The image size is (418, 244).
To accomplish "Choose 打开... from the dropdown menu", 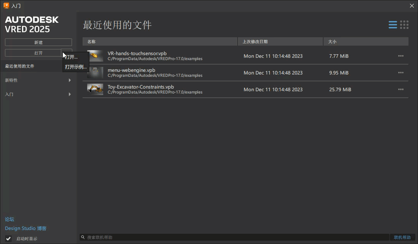I will click(x=76, y=57).
